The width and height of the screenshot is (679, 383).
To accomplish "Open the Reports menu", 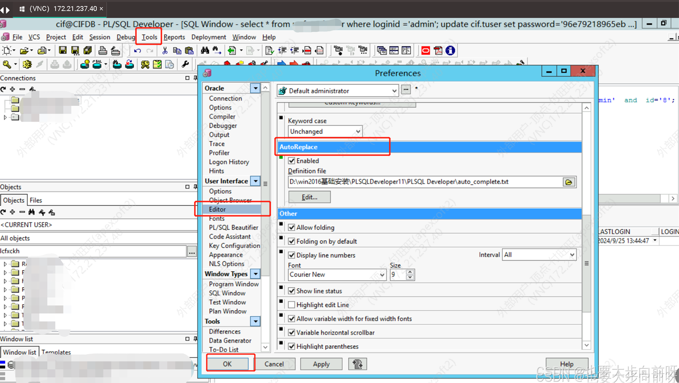I will (x=174, y=37).
